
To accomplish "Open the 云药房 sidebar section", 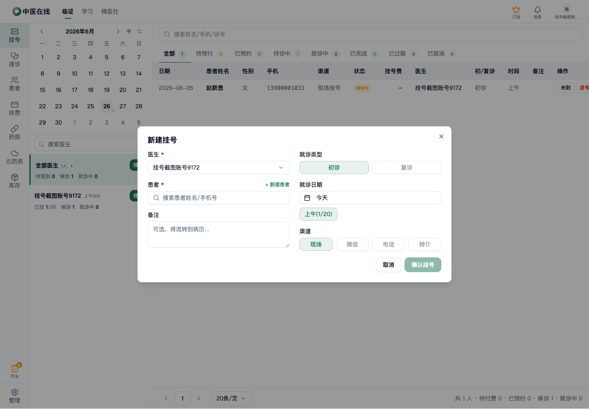I will tap(14, 157).
